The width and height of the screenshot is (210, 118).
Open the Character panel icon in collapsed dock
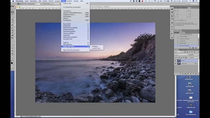pos(172,27)
